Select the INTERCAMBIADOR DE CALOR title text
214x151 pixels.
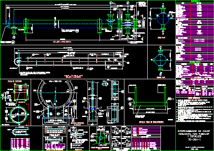click(x=194, y=131)
